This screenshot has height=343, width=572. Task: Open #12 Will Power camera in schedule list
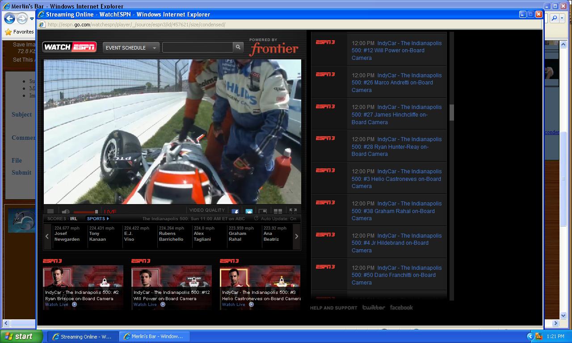pyautogui.click(x=396, y=50)
